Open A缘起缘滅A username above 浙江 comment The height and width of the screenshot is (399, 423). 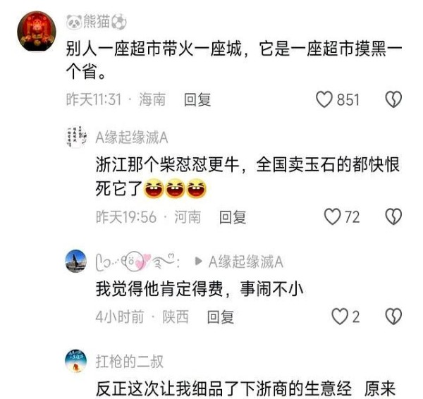pos(132,137)
